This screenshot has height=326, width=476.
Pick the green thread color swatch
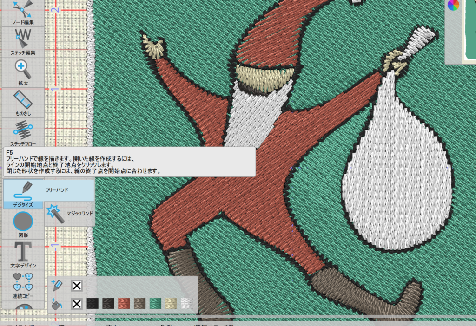pos(155,304)
